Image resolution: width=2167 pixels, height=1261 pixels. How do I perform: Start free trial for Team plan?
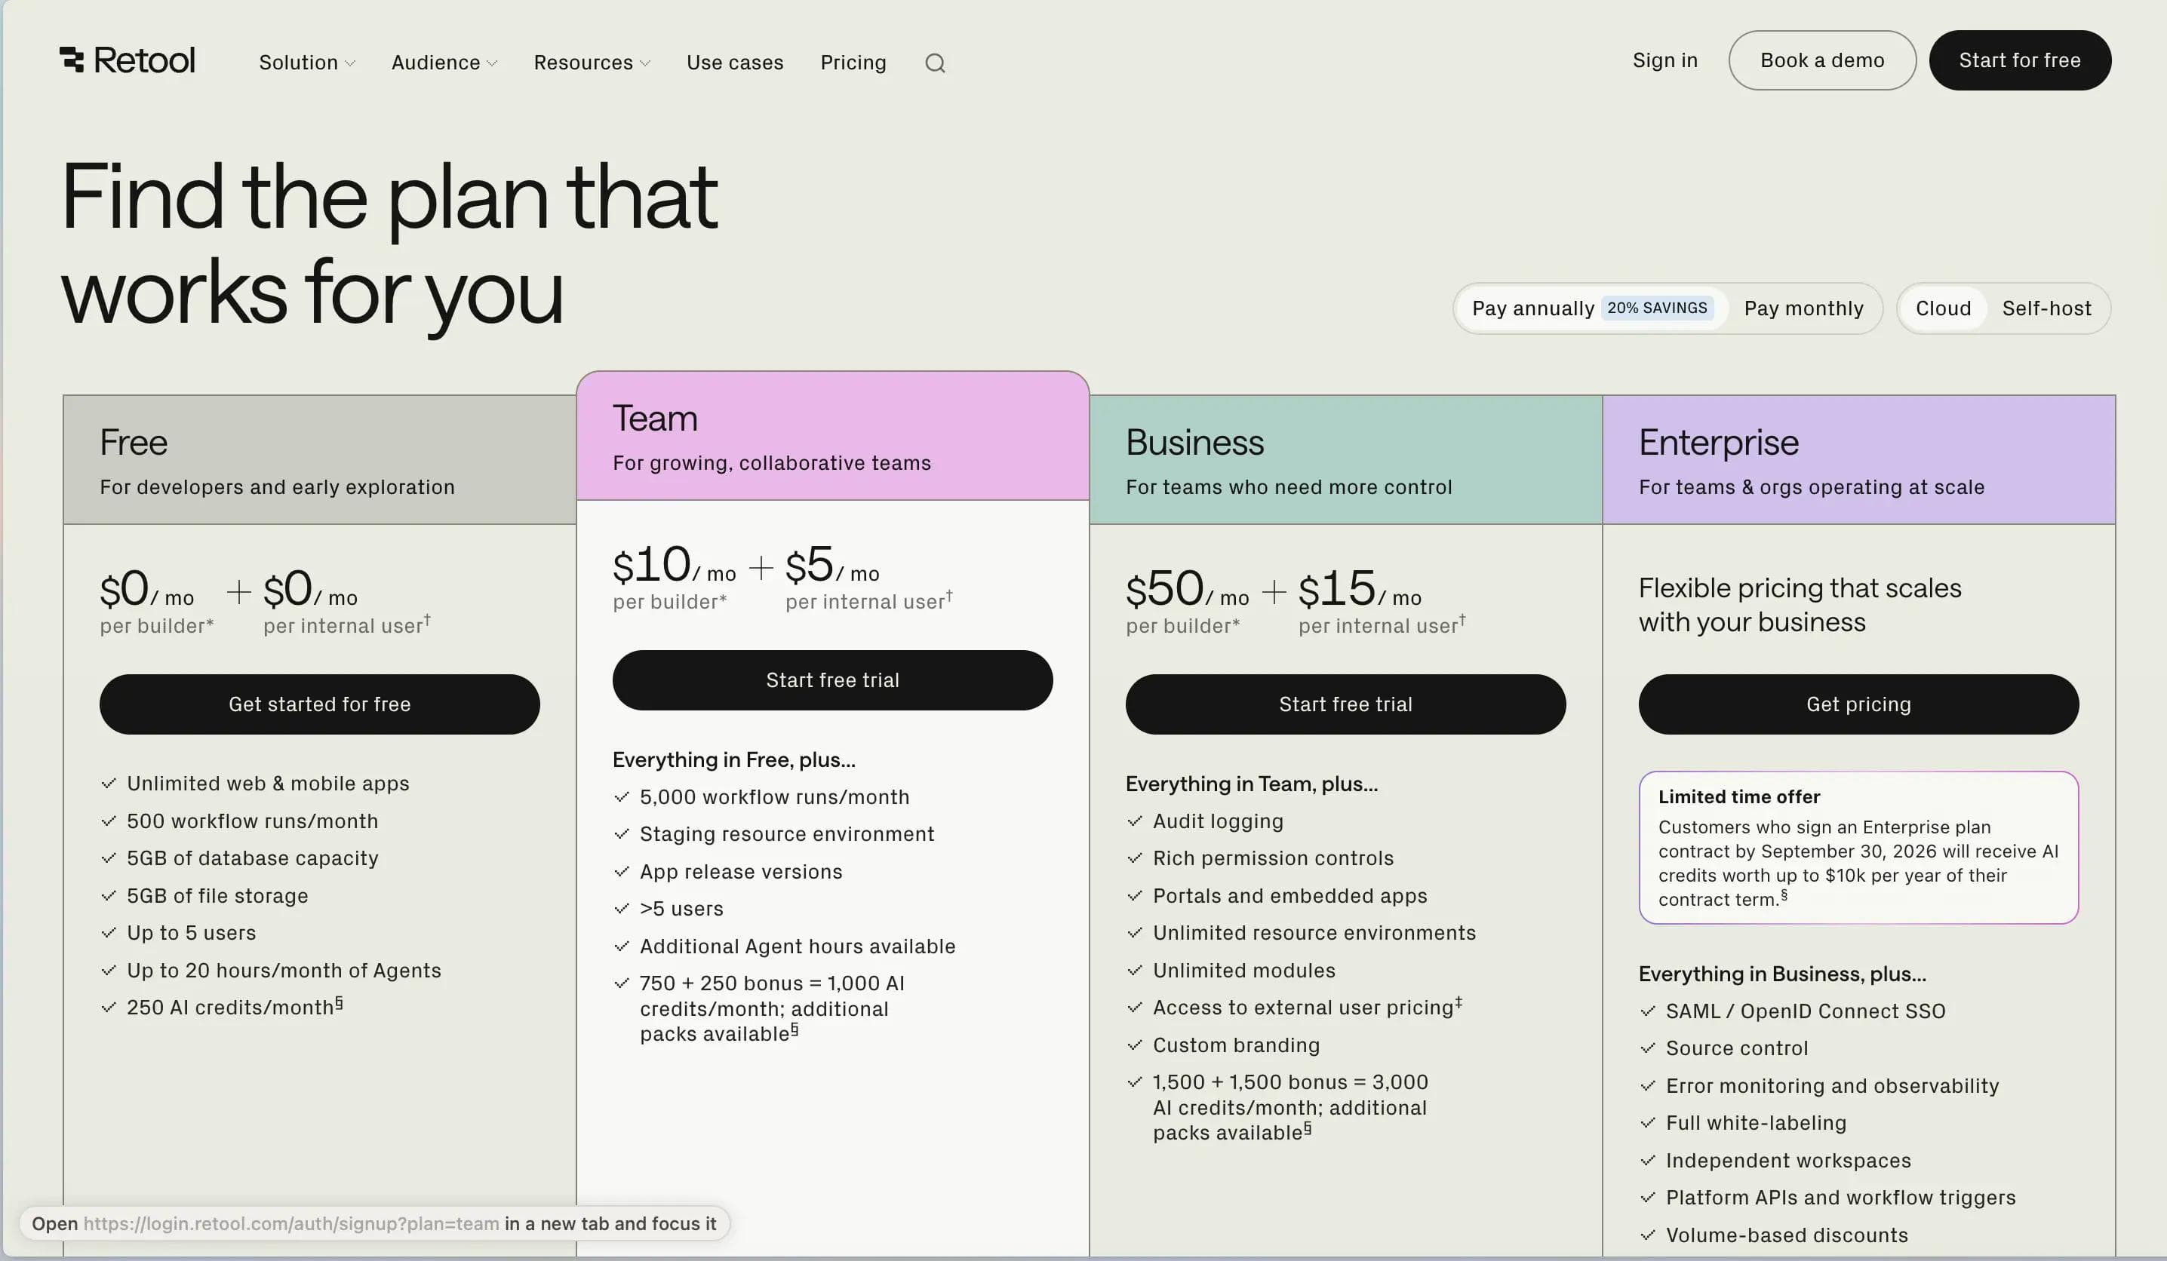[x=832, y=680]
